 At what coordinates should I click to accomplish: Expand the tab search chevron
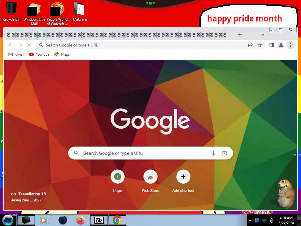click(x=262, y=35)
